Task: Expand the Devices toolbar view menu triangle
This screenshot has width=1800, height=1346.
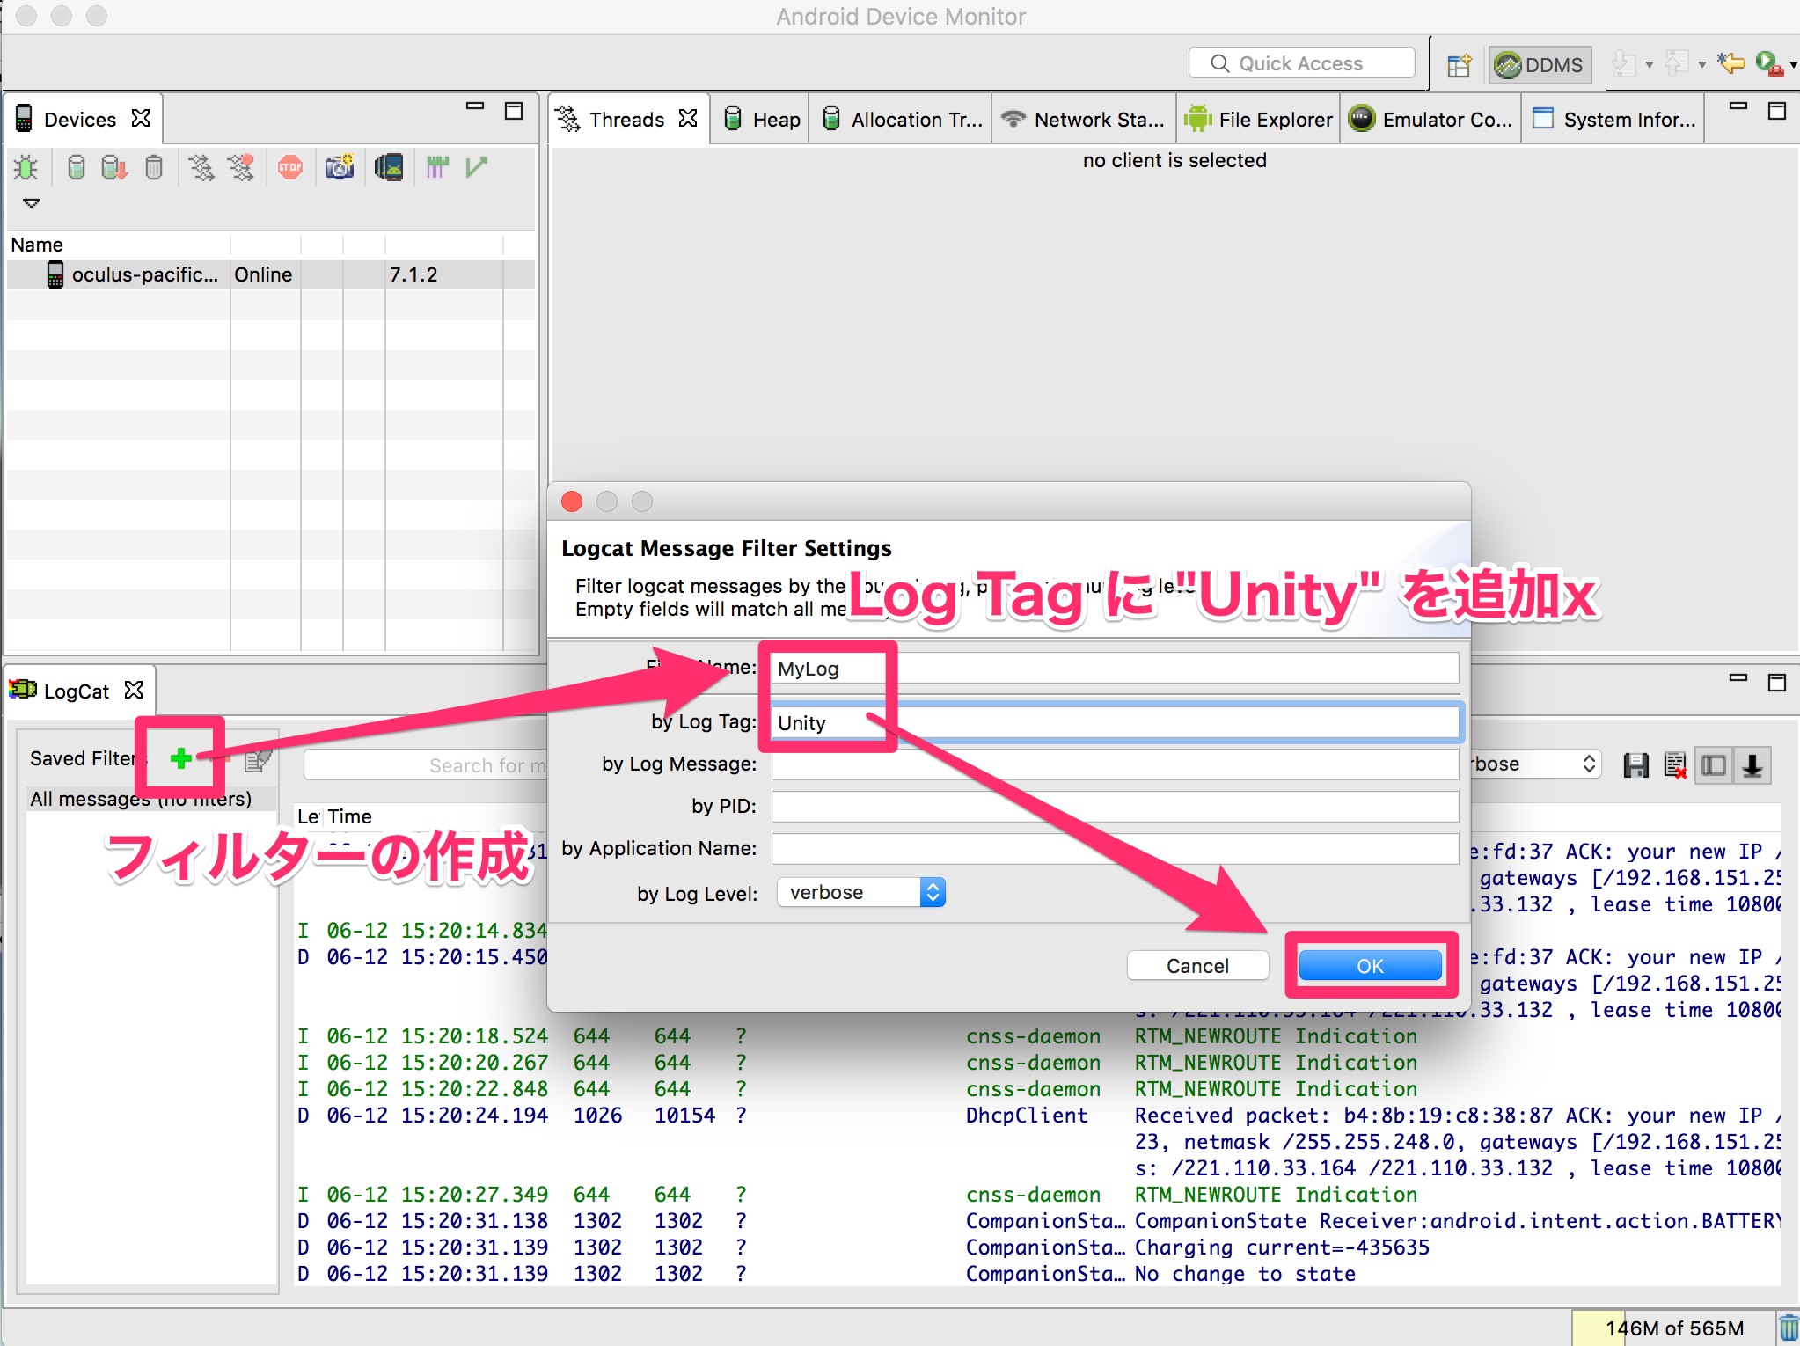Action: click(31, 203)
